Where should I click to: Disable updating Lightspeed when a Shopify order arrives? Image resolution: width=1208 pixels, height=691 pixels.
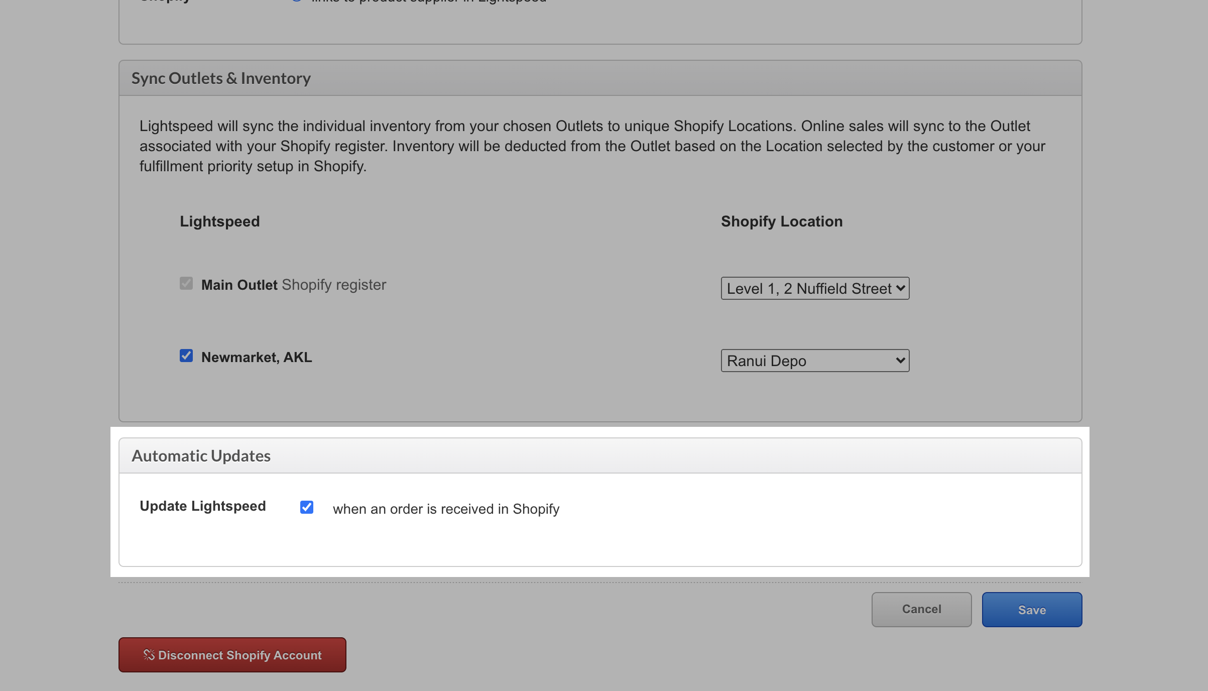[x=306, y=507]
